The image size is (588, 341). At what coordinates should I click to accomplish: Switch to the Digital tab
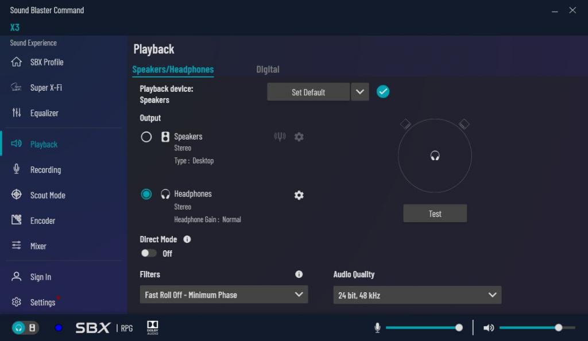click(x=268, y=69)
